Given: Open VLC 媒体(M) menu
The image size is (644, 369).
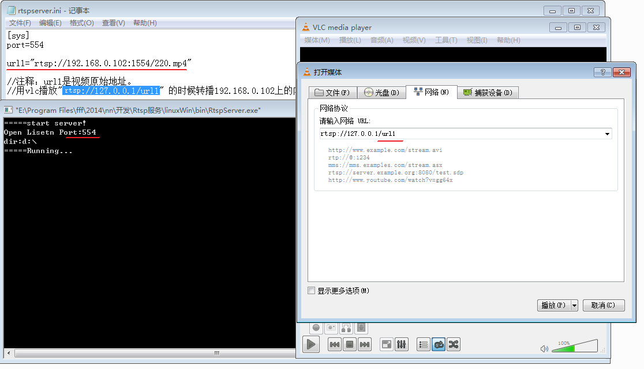Looking at the screenshot, I should [317, 40].
